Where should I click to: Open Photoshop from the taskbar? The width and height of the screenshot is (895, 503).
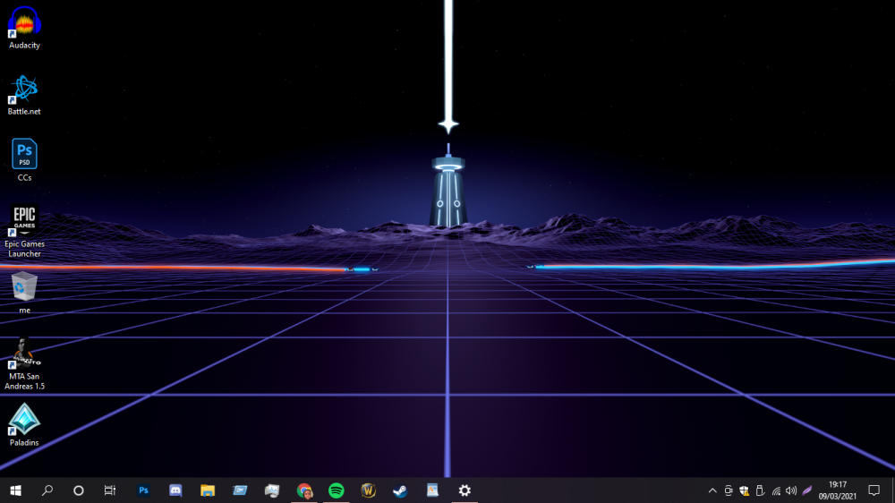click(143, 490)
